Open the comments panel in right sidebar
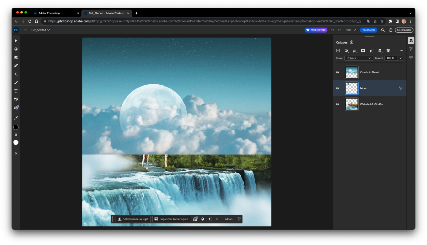Screen dimensions: 427x245 411,57
